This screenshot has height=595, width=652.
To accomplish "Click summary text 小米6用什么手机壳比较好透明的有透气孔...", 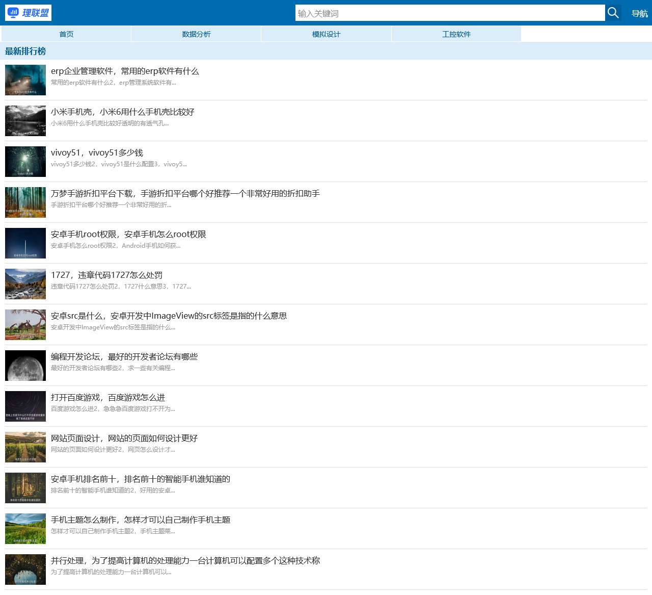I will (x=110, y=123).
